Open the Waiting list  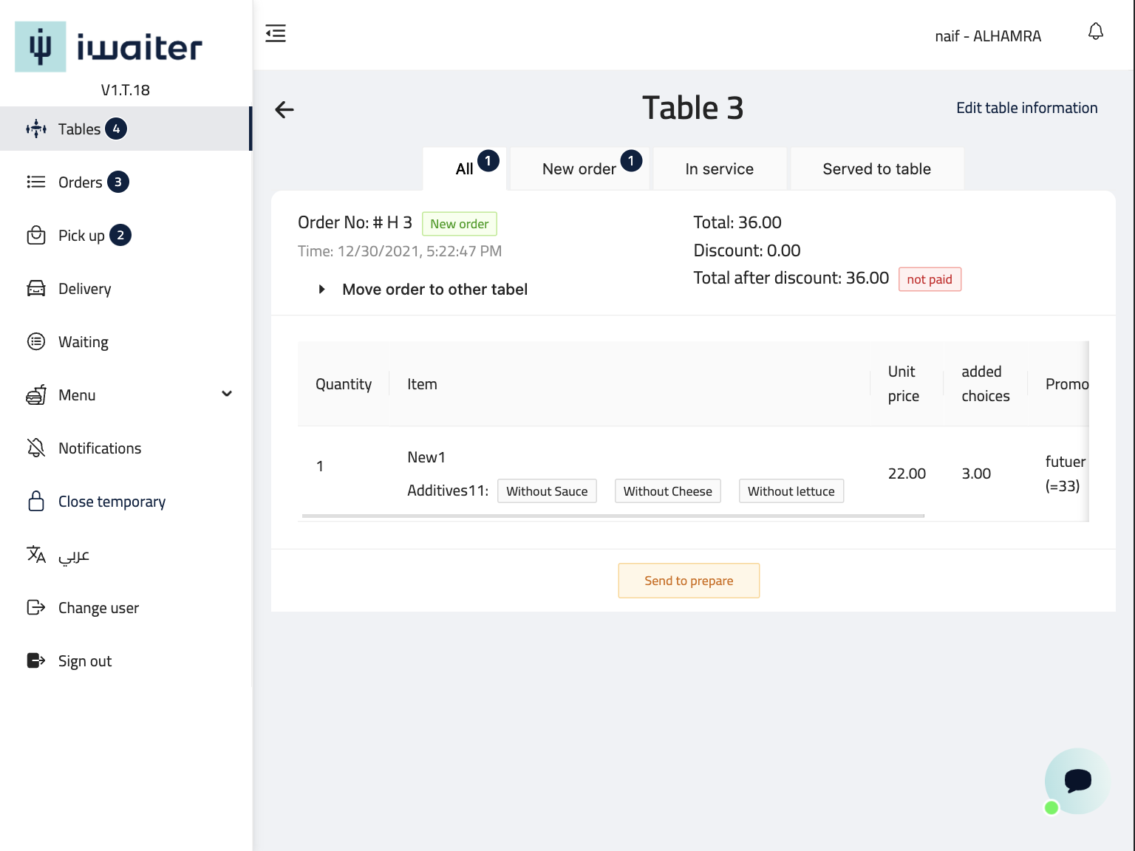[83, 342]
